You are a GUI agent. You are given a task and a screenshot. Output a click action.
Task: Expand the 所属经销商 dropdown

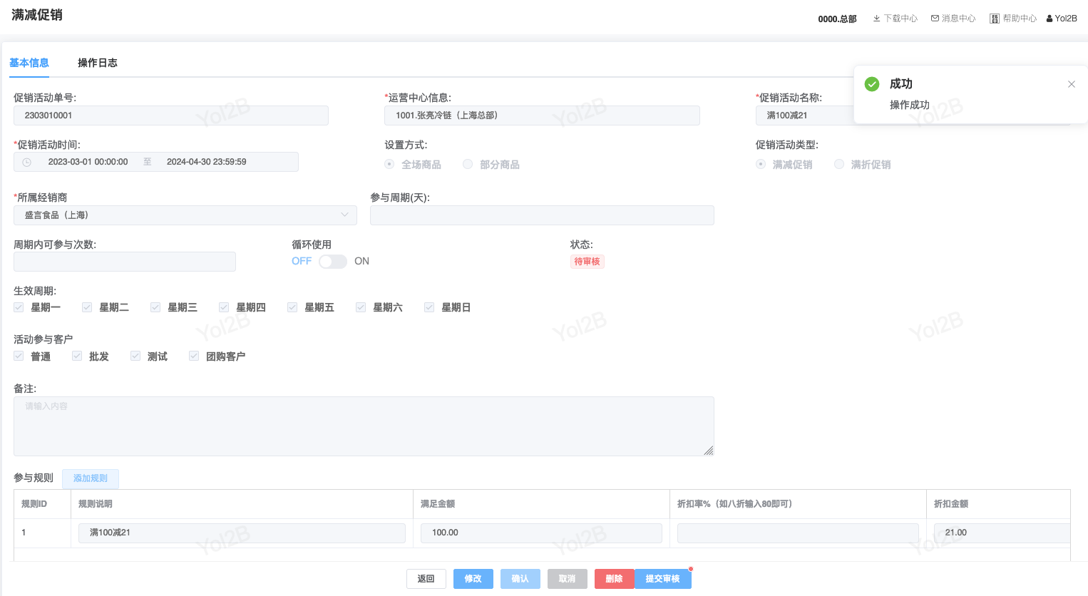(x=185, y=215)
